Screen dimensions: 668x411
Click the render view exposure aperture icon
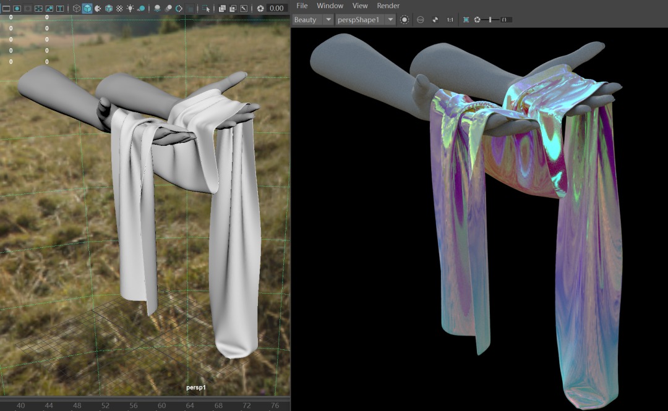[x=477, y=20]
